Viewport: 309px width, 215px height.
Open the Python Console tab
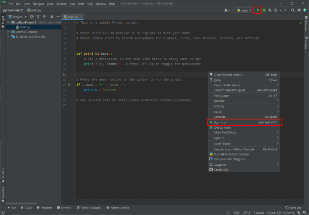coord(118,208)
